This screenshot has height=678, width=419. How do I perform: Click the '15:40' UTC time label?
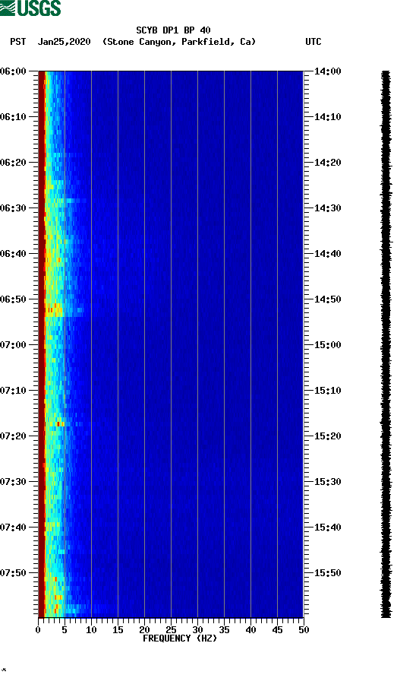pyautogui.click(x=327, y=527)
